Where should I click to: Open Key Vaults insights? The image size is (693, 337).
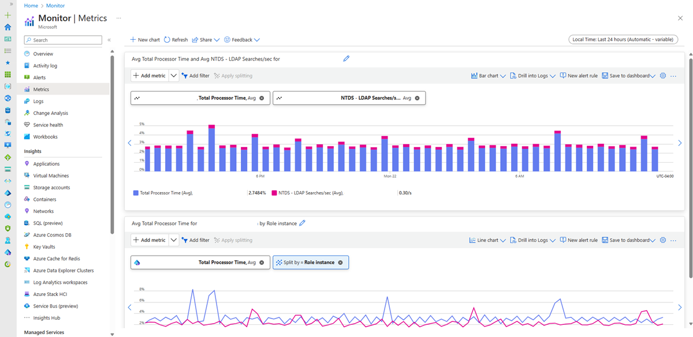coord(44,246)
